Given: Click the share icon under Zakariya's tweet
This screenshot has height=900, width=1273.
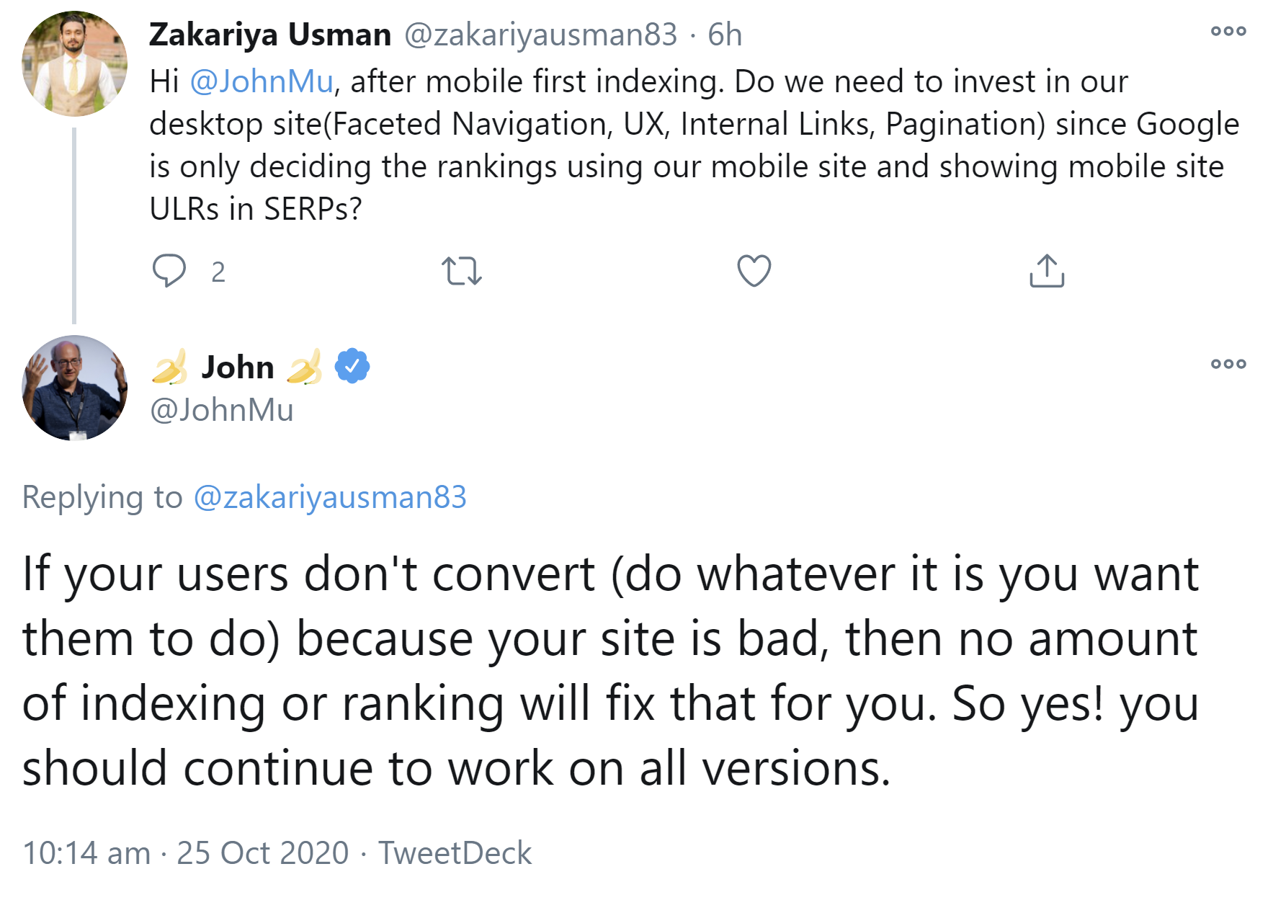Looking at the screenshot, I should click(1046, 271).
